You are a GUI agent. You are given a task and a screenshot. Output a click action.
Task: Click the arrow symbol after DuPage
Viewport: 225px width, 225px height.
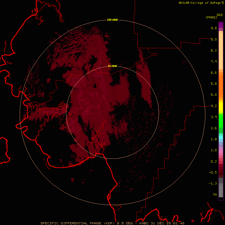click(x=223, y=3)
